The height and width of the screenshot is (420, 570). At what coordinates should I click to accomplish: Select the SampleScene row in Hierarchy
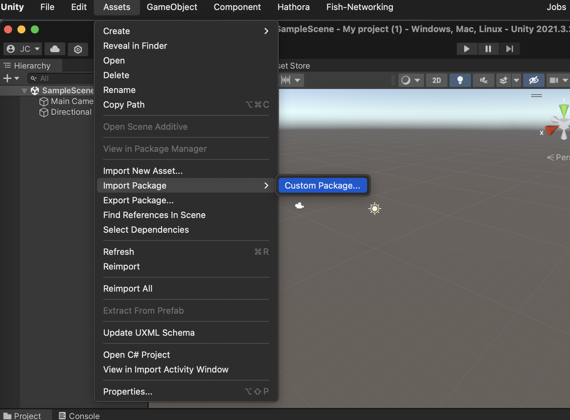click(x=47, y=91)
